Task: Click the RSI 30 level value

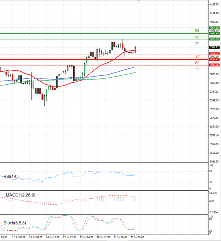Action: (210, 182)
